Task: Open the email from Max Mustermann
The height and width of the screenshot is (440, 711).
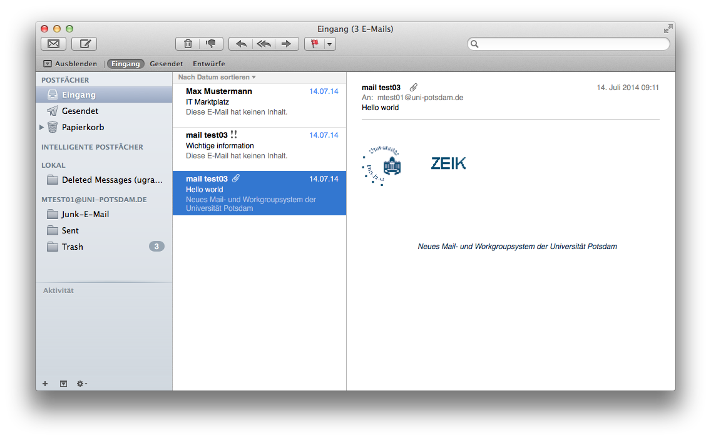Action: point(259,101)
